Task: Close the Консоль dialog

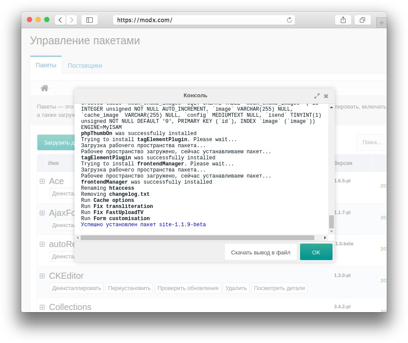Action: point(326,96)
